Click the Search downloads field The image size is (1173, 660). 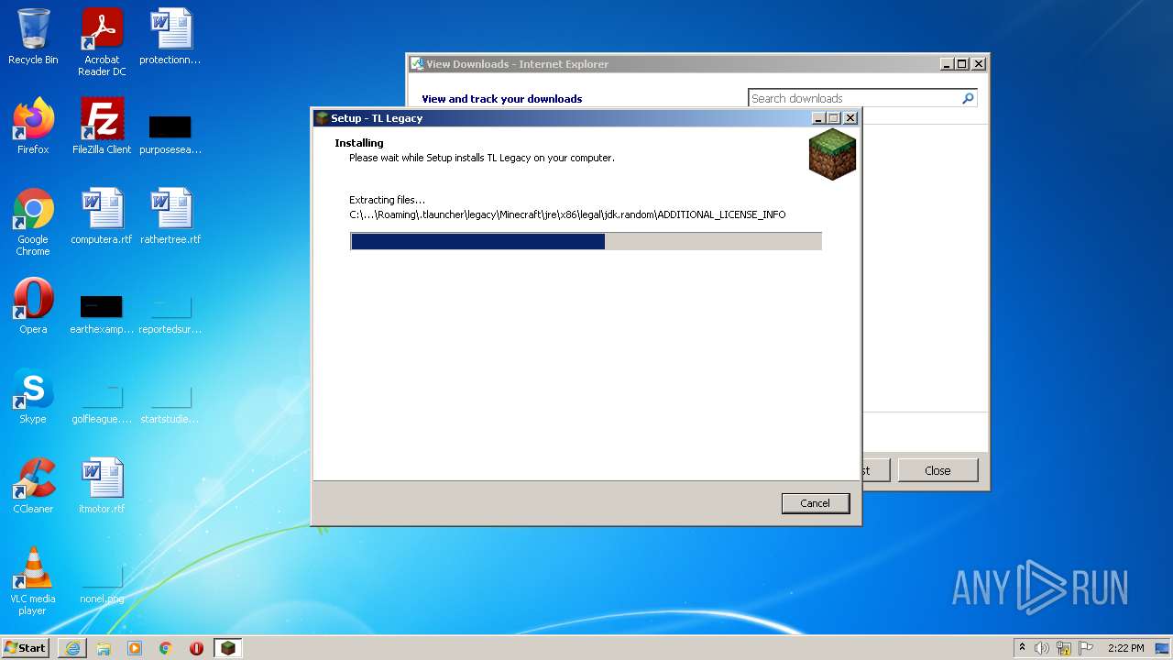854,98
